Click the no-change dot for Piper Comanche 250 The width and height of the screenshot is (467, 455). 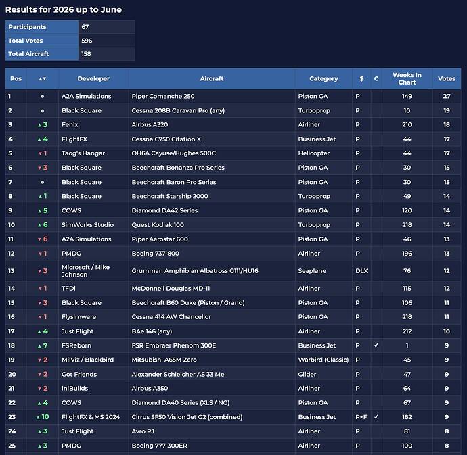point(43,96)
